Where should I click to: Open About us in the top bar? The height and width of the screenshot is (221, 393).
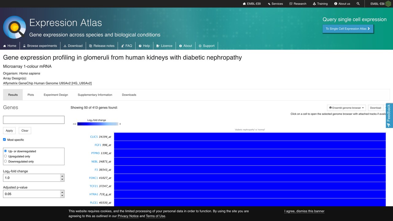pos(342,4)
